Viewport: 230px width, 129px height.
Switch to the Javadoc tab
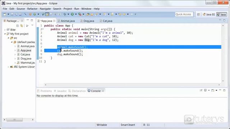pyautogui.click(x=60, y=91)
